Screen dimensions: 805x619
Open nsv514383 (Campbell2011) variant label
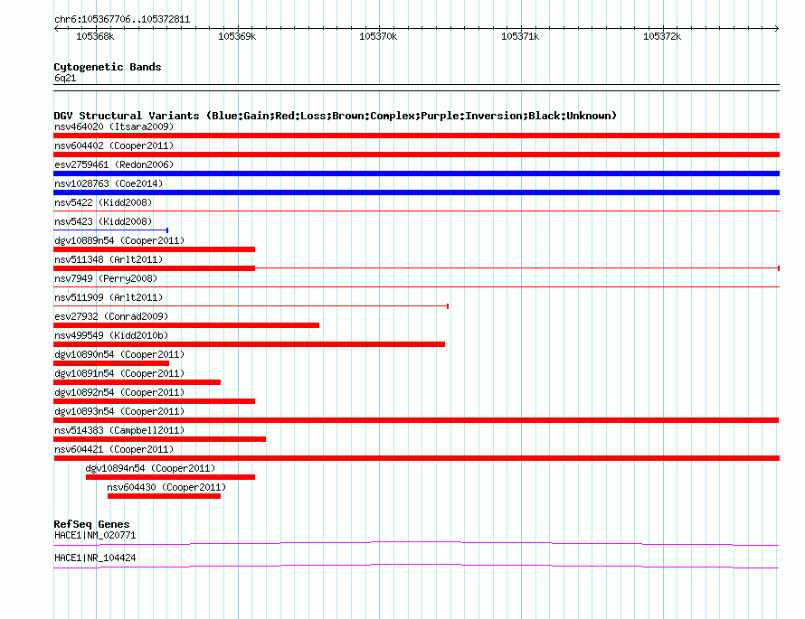(119, 430)
